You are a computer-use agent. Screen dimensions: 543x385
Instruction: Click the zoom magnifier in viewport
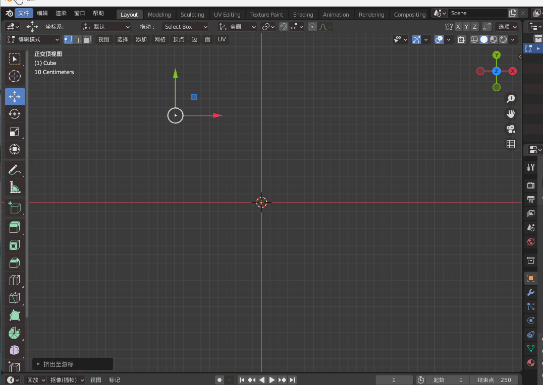(510, 99)
